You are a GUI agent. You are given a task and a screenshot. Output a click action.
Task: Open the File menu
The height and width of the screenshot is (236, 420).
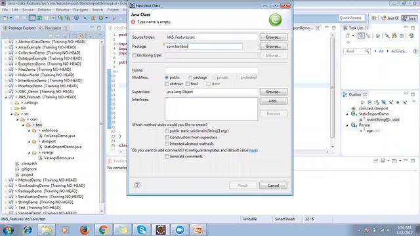point(5,10)
